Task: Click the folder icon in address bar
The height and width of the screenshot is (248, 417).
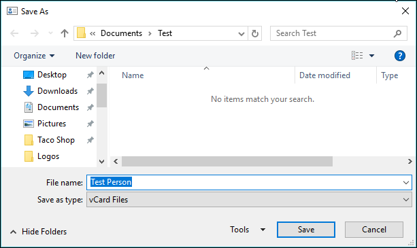Action: (81, 33)
